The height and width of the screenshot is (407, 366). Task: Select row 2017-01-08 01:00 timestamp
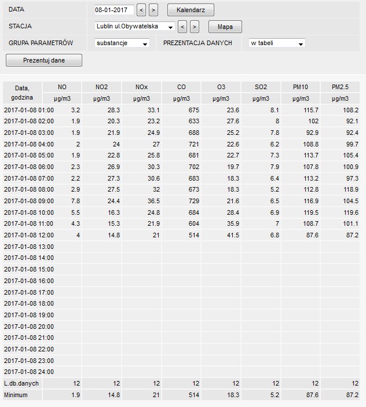click(x=29, y=110)
